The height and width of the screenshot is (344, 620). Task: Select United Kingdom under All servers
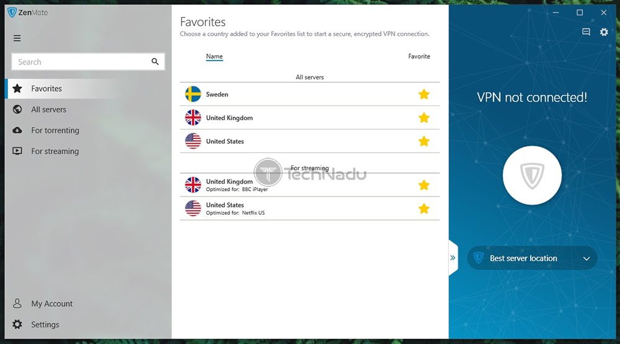pos(309,118)
